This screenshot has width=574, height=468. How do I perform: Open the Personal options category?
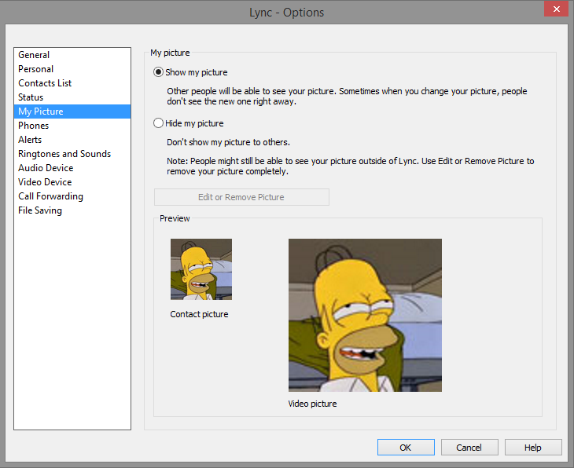[72, 69]
